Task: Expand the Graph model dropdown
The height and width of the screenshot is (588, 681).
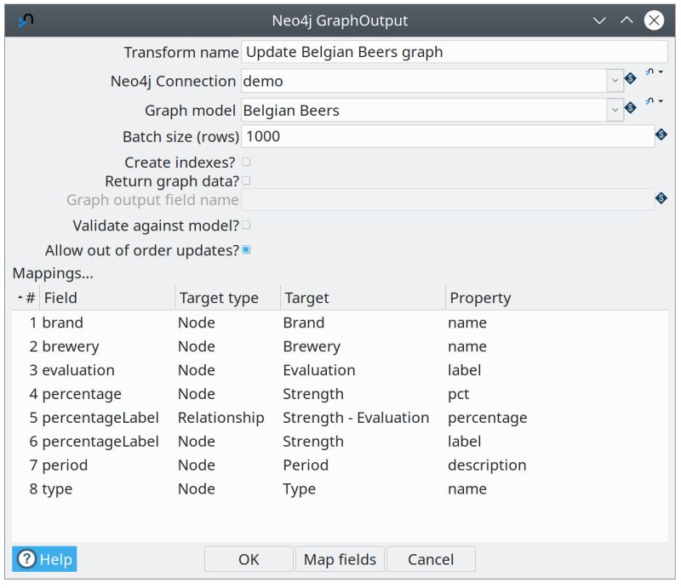Action: click(615, 110)
